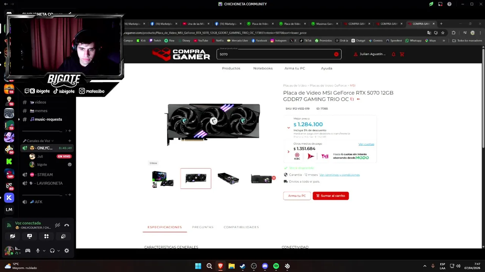The image size is (485, 272).
Task: Join the STREAM voice channel
Action: (45, 175)
